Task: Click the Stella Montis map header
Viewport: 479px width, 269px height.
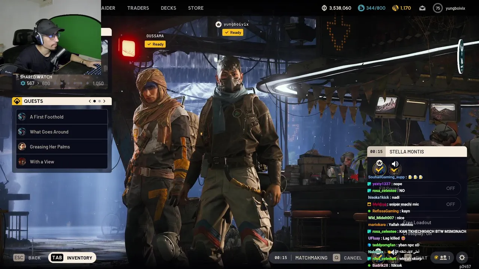Action: click(x=417, y=152)
